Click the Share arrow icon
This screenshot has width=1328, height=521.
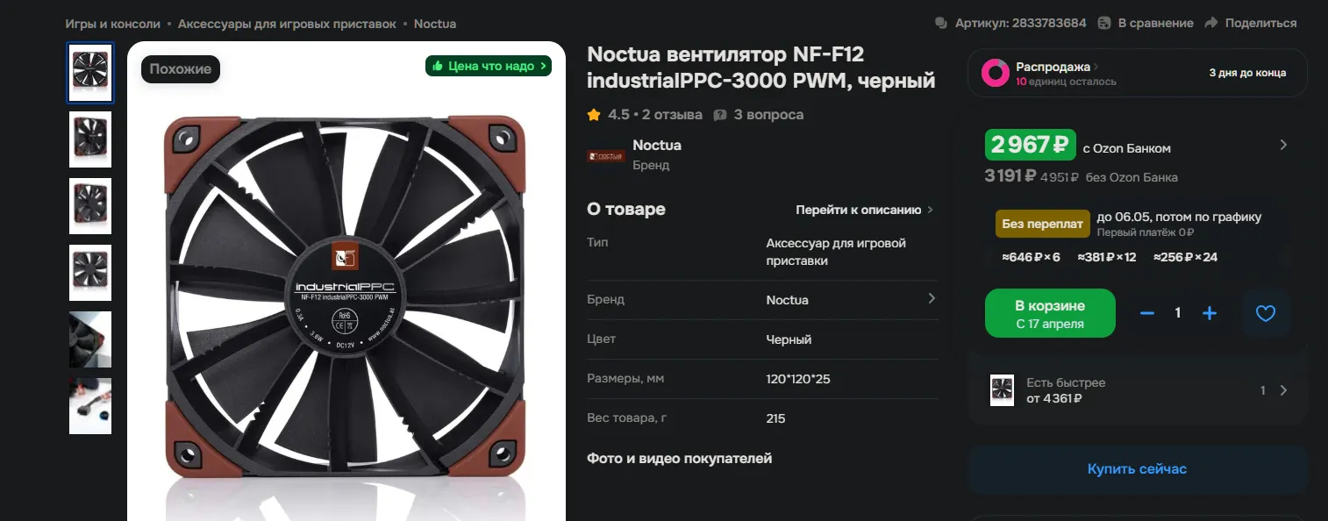[x=1211, y=23]
